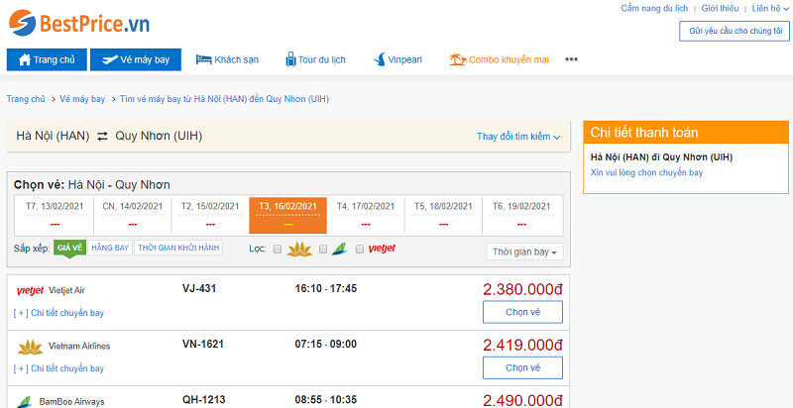Open Vé máy bay nav tab

[x=136, y=59]
